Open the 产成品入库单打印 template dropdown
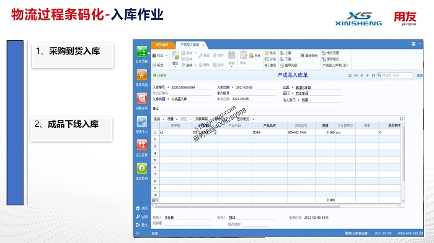 click(336, 65)
